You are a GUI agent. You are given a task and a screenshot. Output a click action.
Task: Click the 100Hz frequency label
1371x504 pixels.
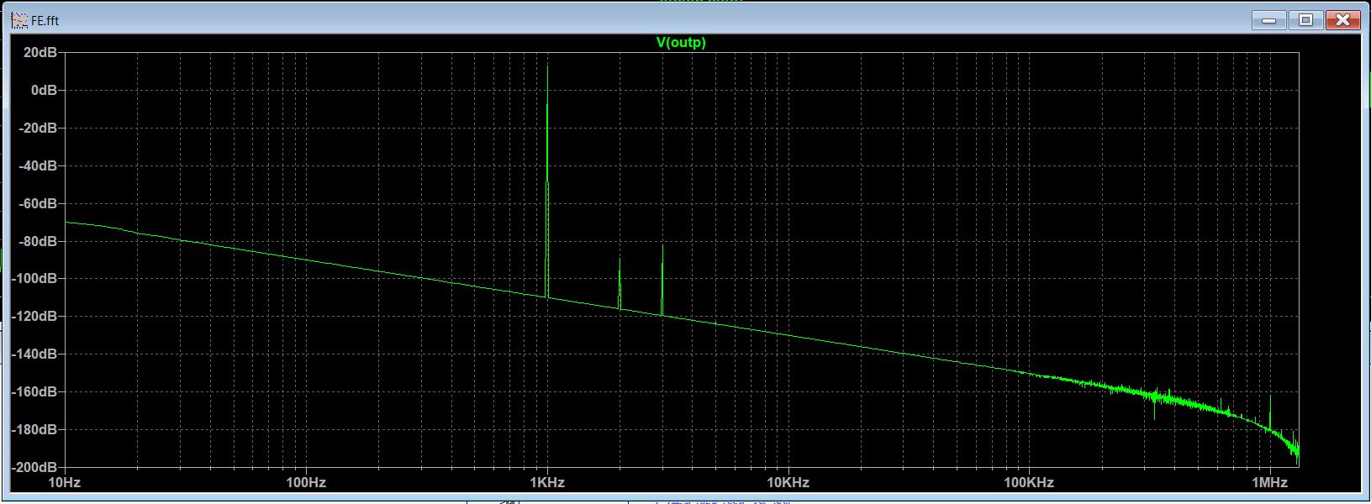306,483
